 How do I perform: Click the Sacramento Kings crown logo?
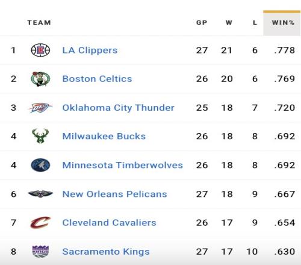(40, 251)
